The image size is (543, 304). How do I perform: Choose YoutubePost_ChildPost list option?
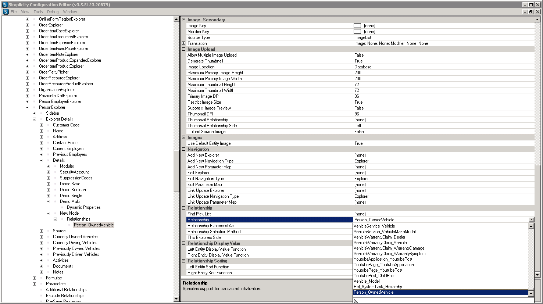click(440, 276)
